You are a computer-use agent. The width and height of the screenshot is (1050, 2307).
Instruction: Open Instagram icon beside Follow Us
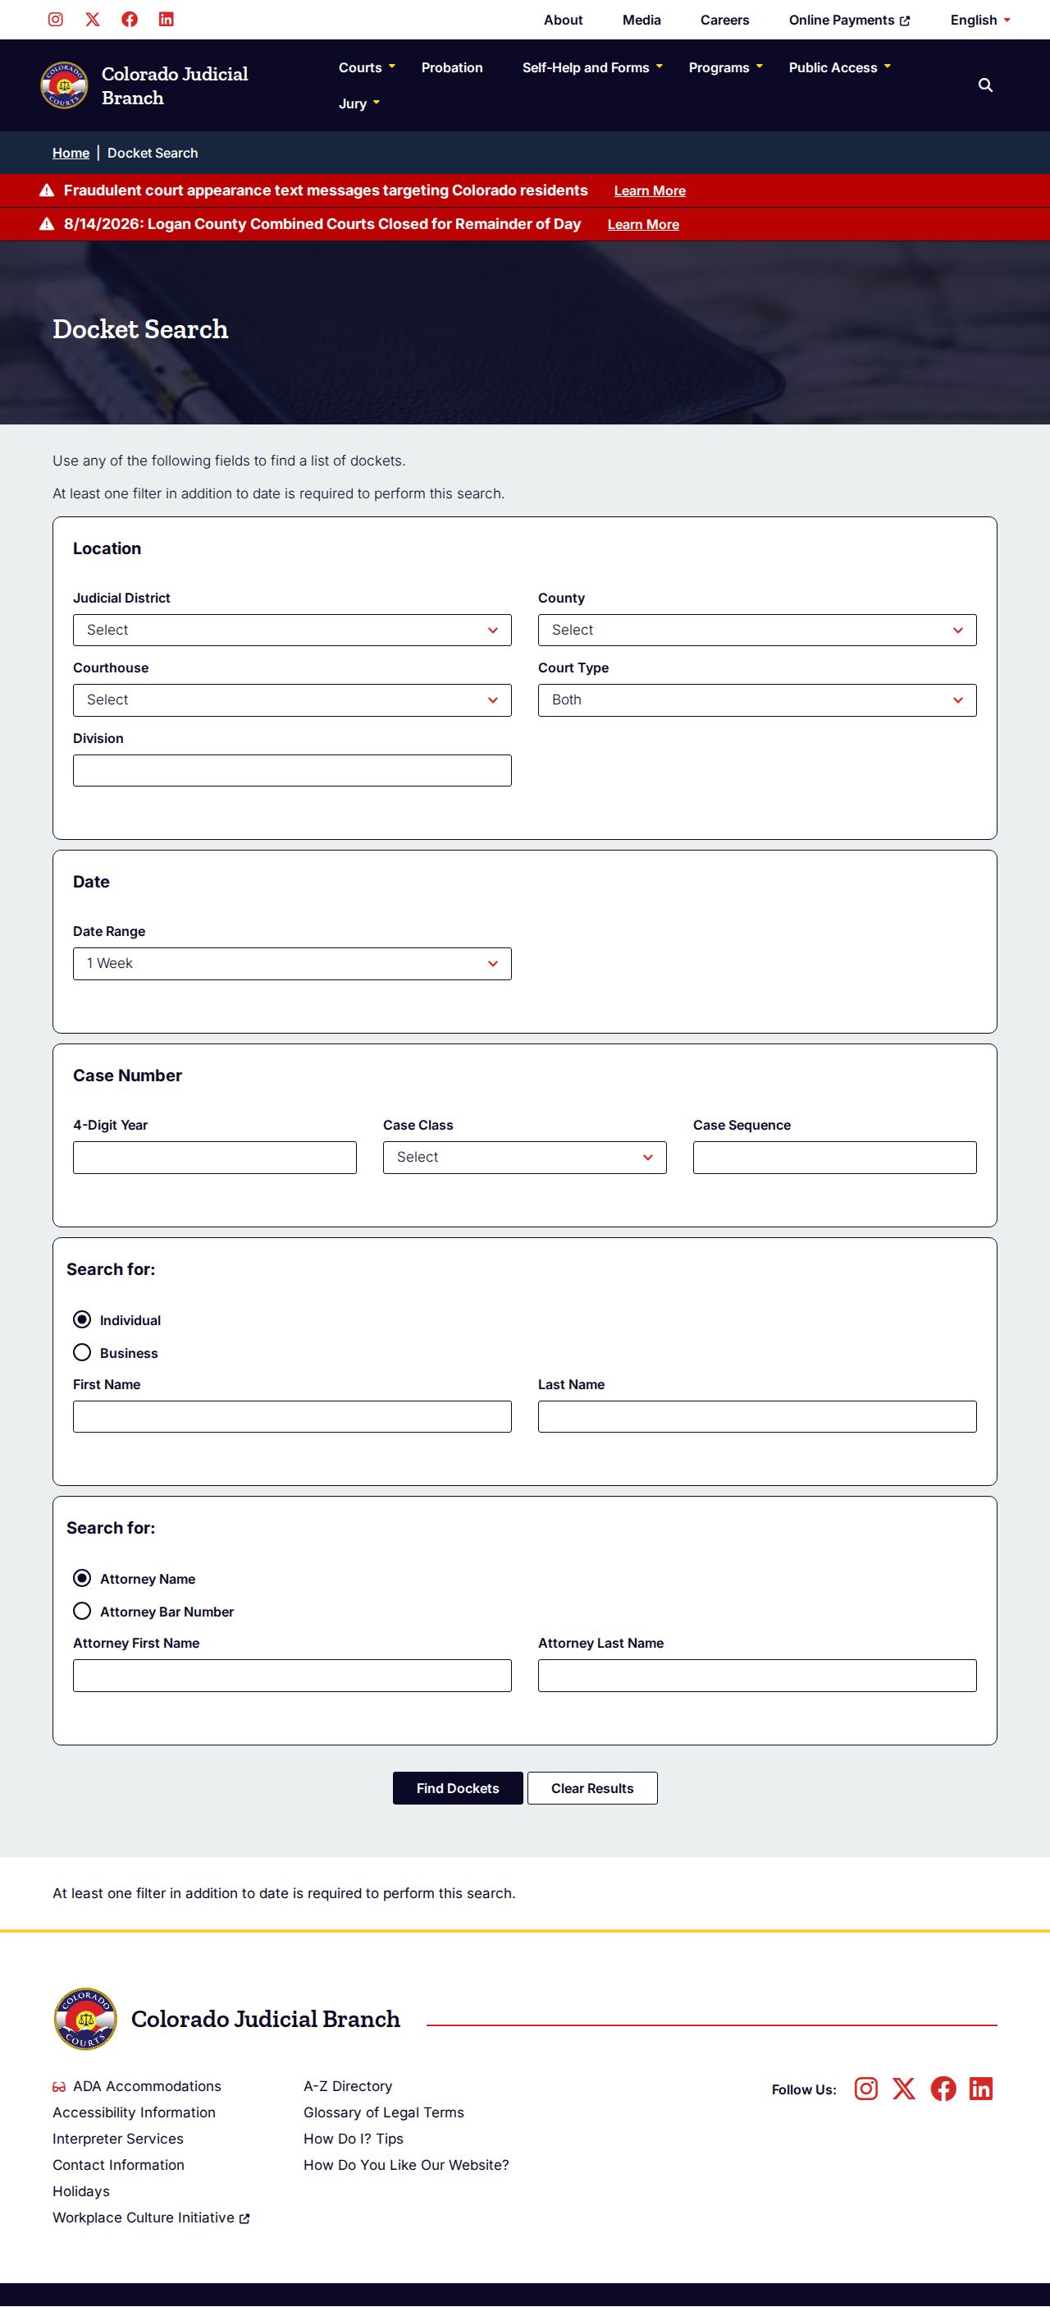tap(865, 2089)
